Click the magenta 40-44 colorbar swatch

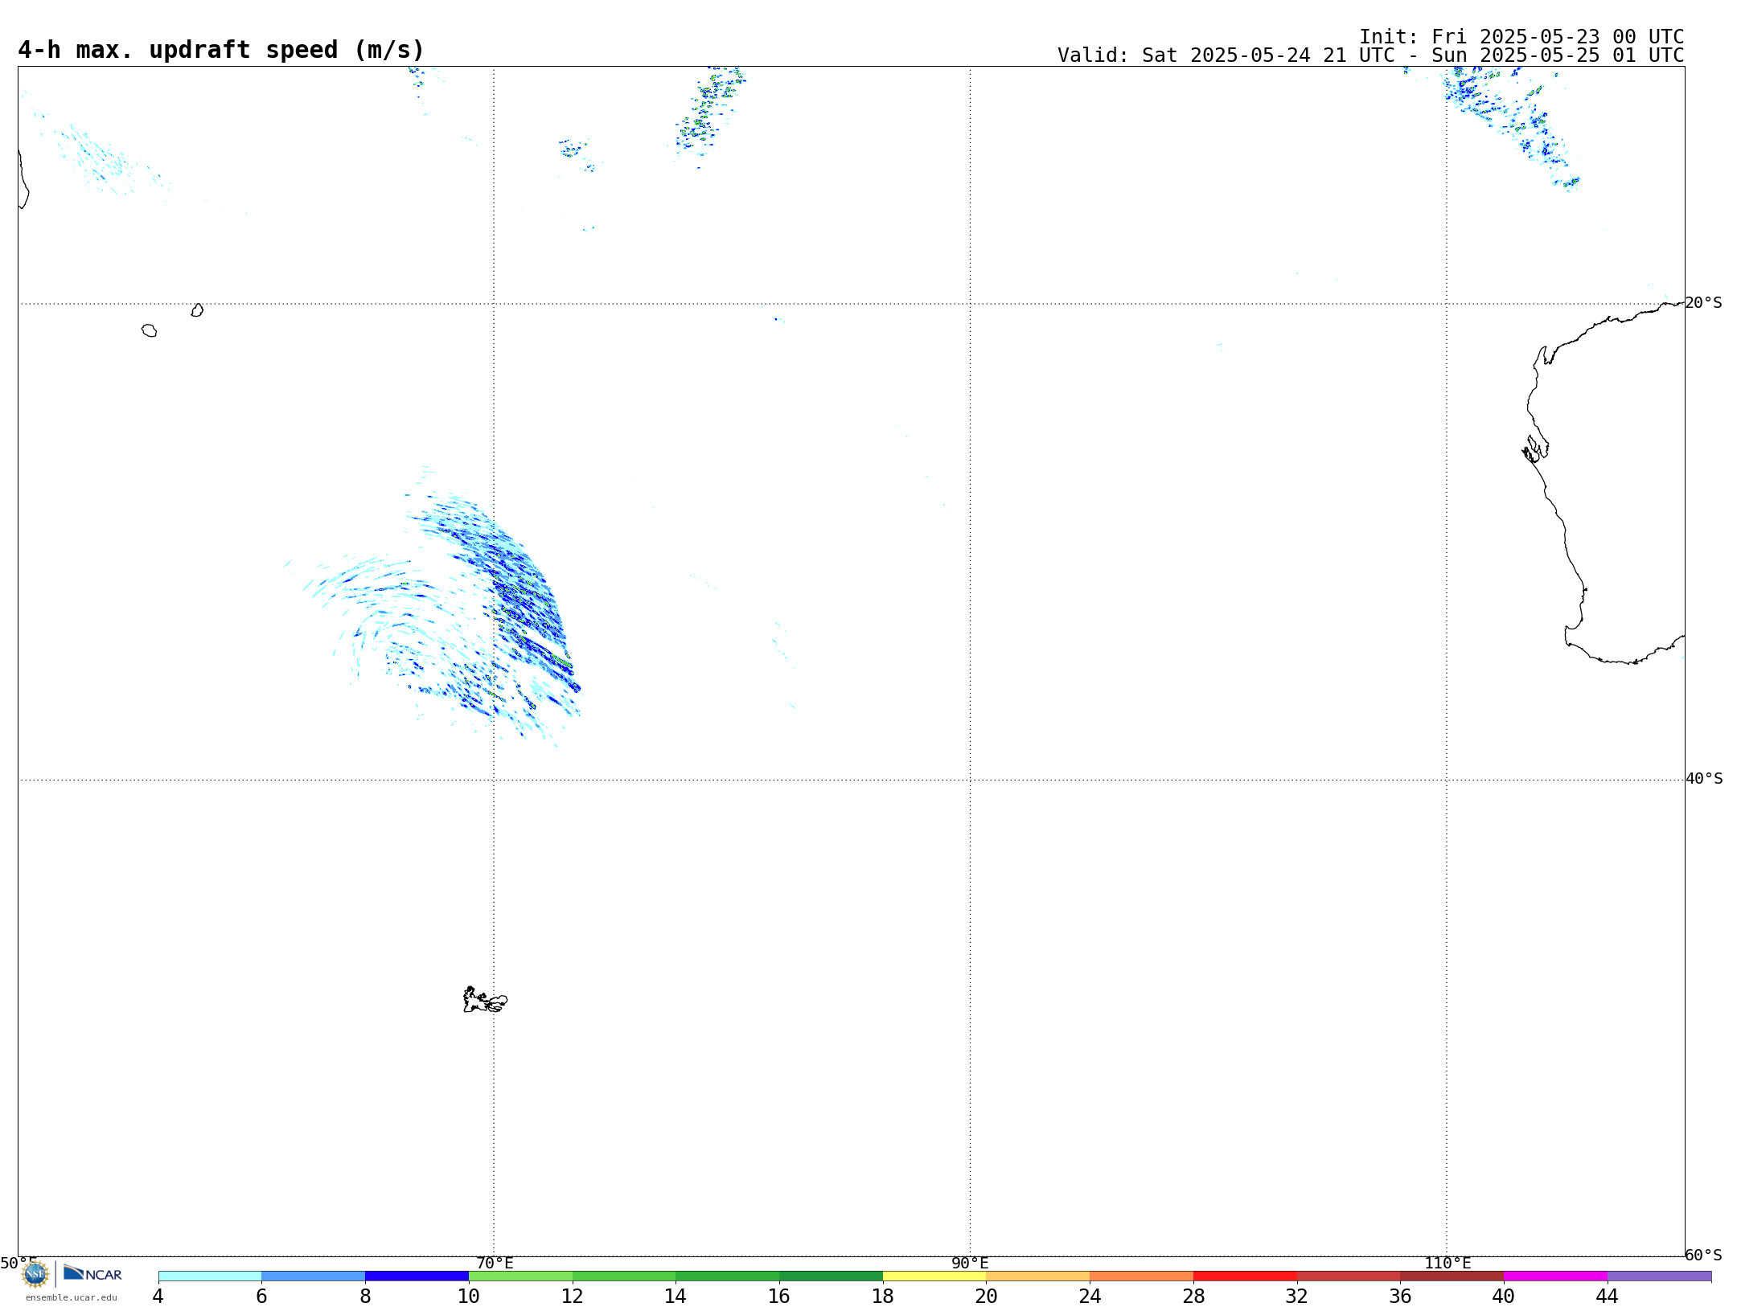click(1556, 1276)
